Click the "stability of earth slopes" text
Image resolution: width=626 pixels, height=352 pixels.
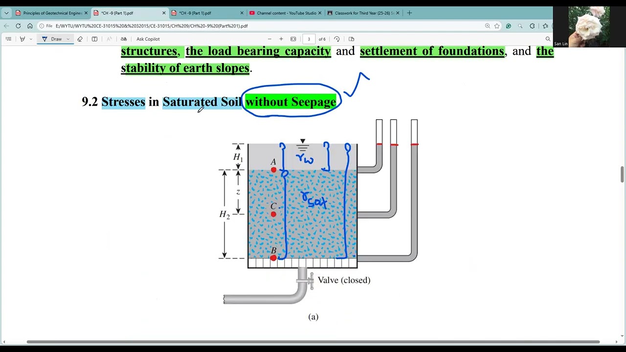pos(185,68)
